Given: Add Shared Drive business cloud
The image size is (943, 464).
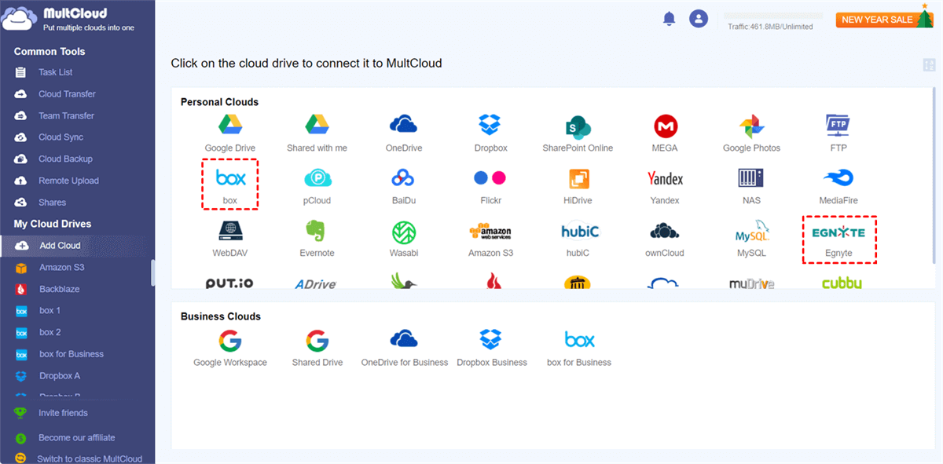Looking at the screenshot, I should tap(317, 340).
